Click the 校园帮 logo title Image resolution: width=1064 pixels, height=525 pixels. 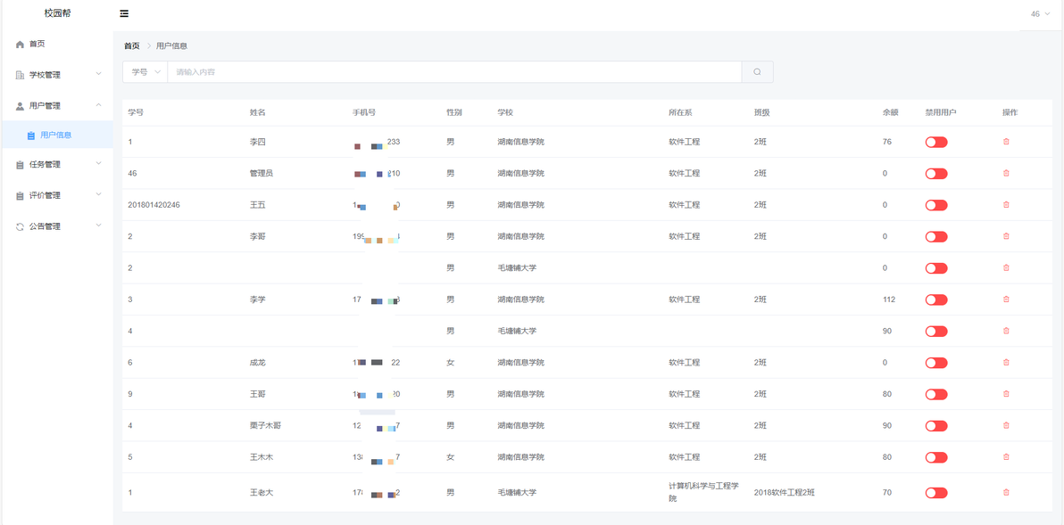[57, 13]
